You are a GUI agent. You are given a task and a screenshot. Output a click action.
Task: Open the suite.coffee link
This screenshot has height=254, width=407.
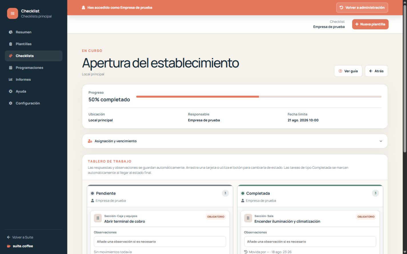(20, 246)
